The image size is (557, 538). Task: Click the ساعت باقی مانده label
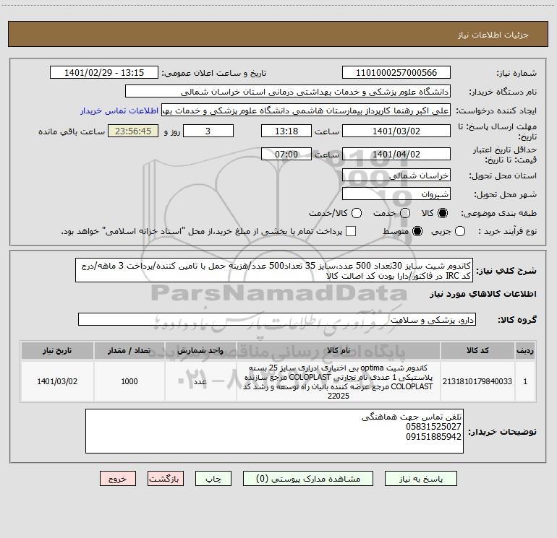coord(72,131)
